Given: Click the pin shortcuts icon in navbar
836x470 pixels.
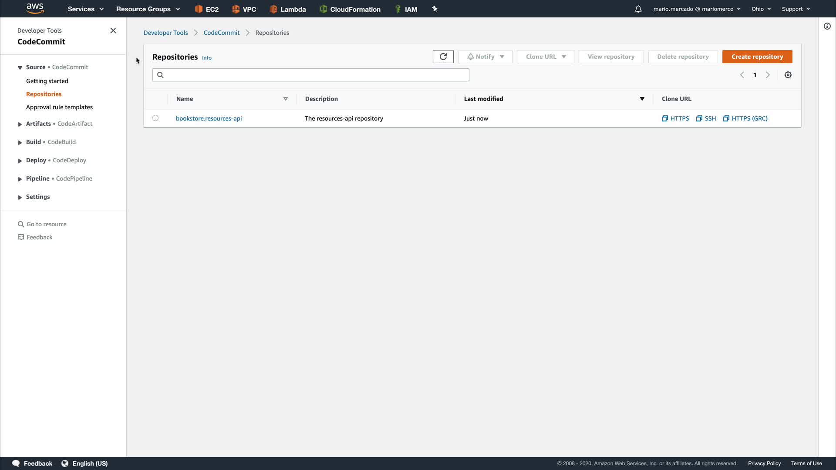Looking at the screenshot, I should pyautogui.click(x=435, y=9).
